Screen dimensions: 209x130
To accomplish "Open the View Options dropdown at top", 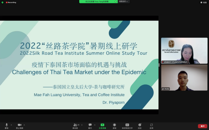I will [124, 2].
